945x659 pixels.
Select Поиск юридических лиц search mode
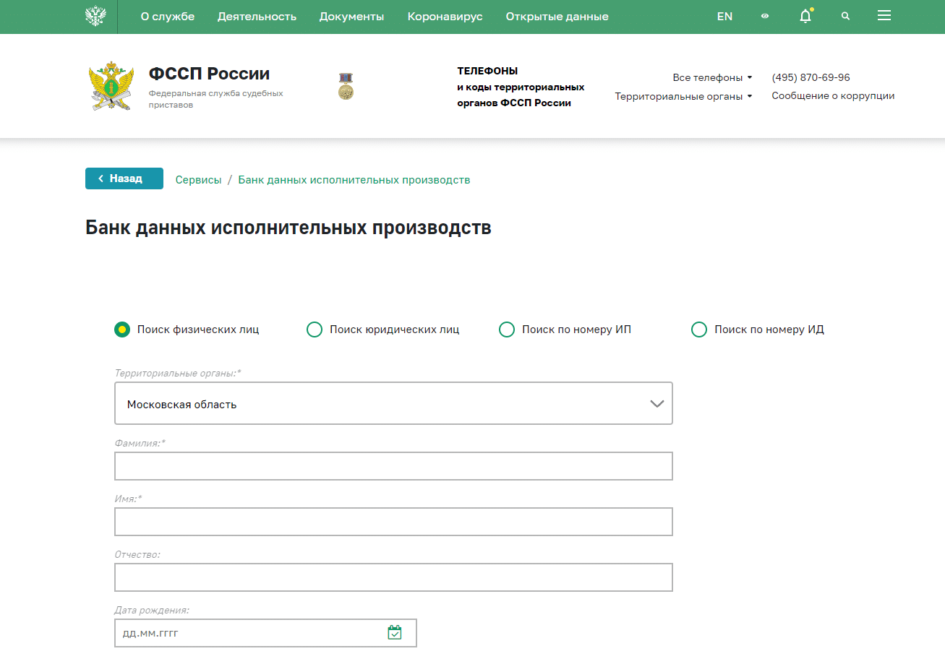(x=315, y=329)
